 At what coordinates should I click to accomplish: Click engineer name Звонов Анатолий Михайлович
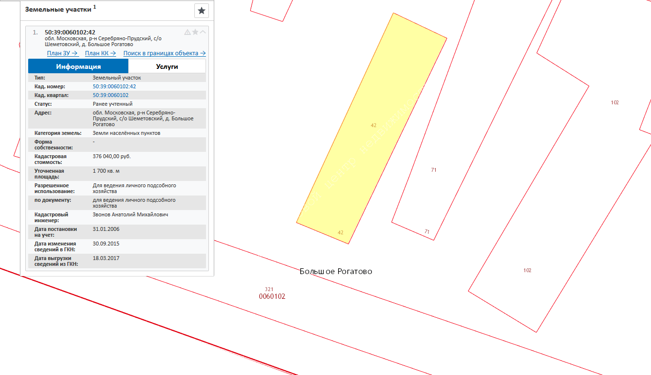coord(130,214)
